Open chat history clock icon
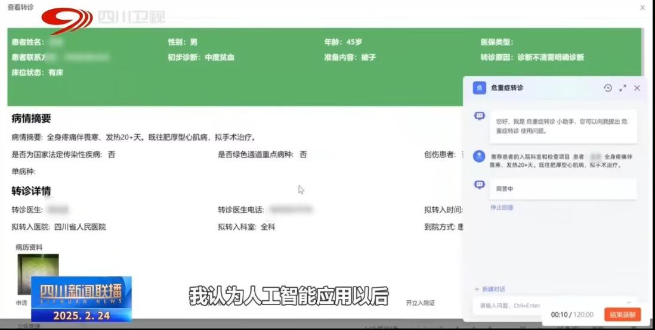The width and height of the screenshot is (655, 330). pos(607,88)
